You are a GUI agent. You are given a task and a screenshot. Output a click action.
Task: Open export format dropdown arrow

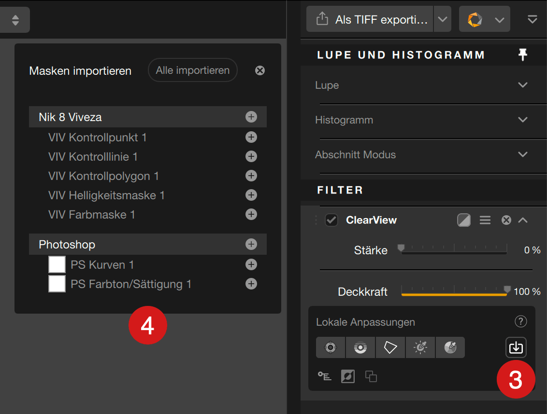pyautogui.click(x=442, y=19)
